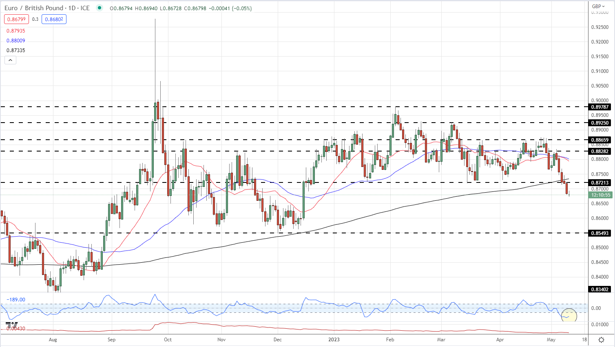Click the low price value L0.86728

(171, 8)
